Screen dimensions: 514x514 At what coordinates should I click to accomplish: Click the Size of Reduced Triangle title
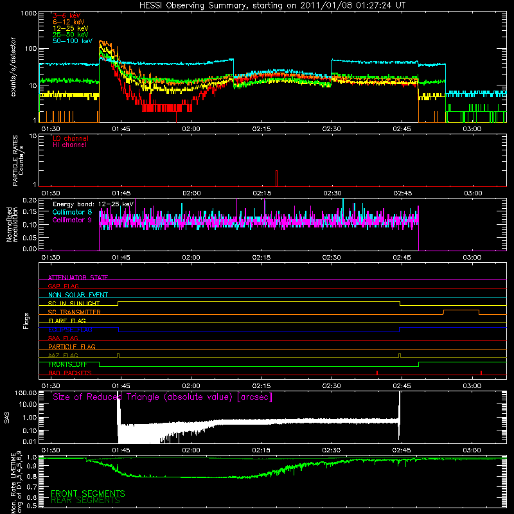coord(163,397)
